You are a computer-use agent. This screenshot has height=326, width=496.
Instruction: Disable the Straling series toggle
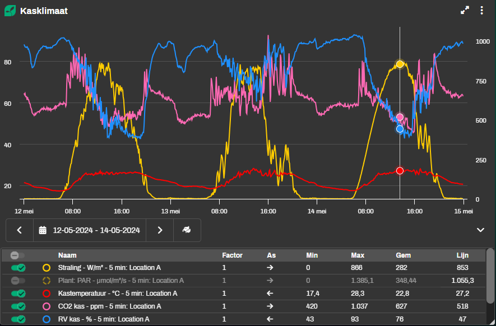(18, 268)
